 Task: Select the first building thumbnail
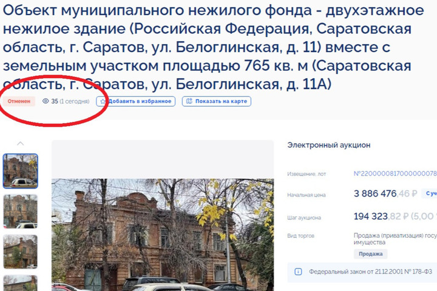point(21,171)
